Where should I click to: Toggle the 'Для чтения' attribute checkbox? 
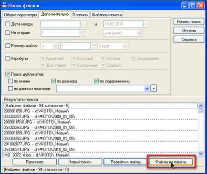tap(42, 65)
